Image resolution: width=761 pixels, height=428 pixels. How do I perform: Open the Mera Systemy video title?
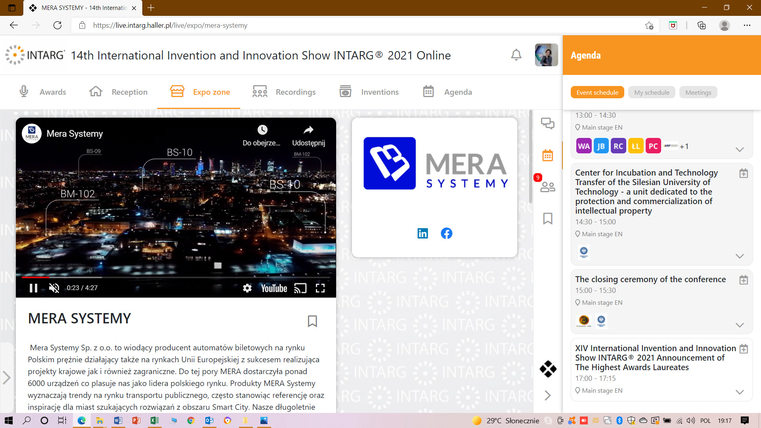pyautogui.click(x=75, y=134)
